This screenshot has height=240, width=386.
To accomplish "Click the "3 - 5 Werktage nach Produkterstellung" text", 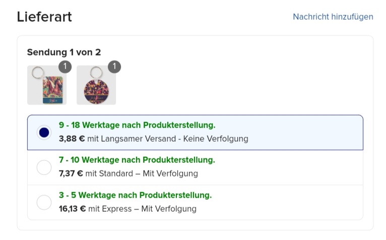I will (x=136, y=195).
